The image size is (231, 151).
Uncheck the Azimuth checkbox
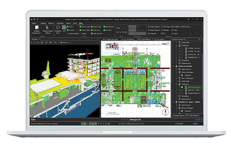point(68,30)
